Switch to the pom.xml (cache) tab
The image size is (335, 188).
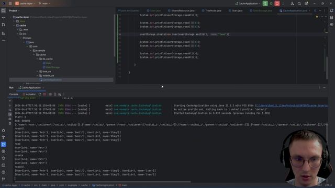click(129, 10)
